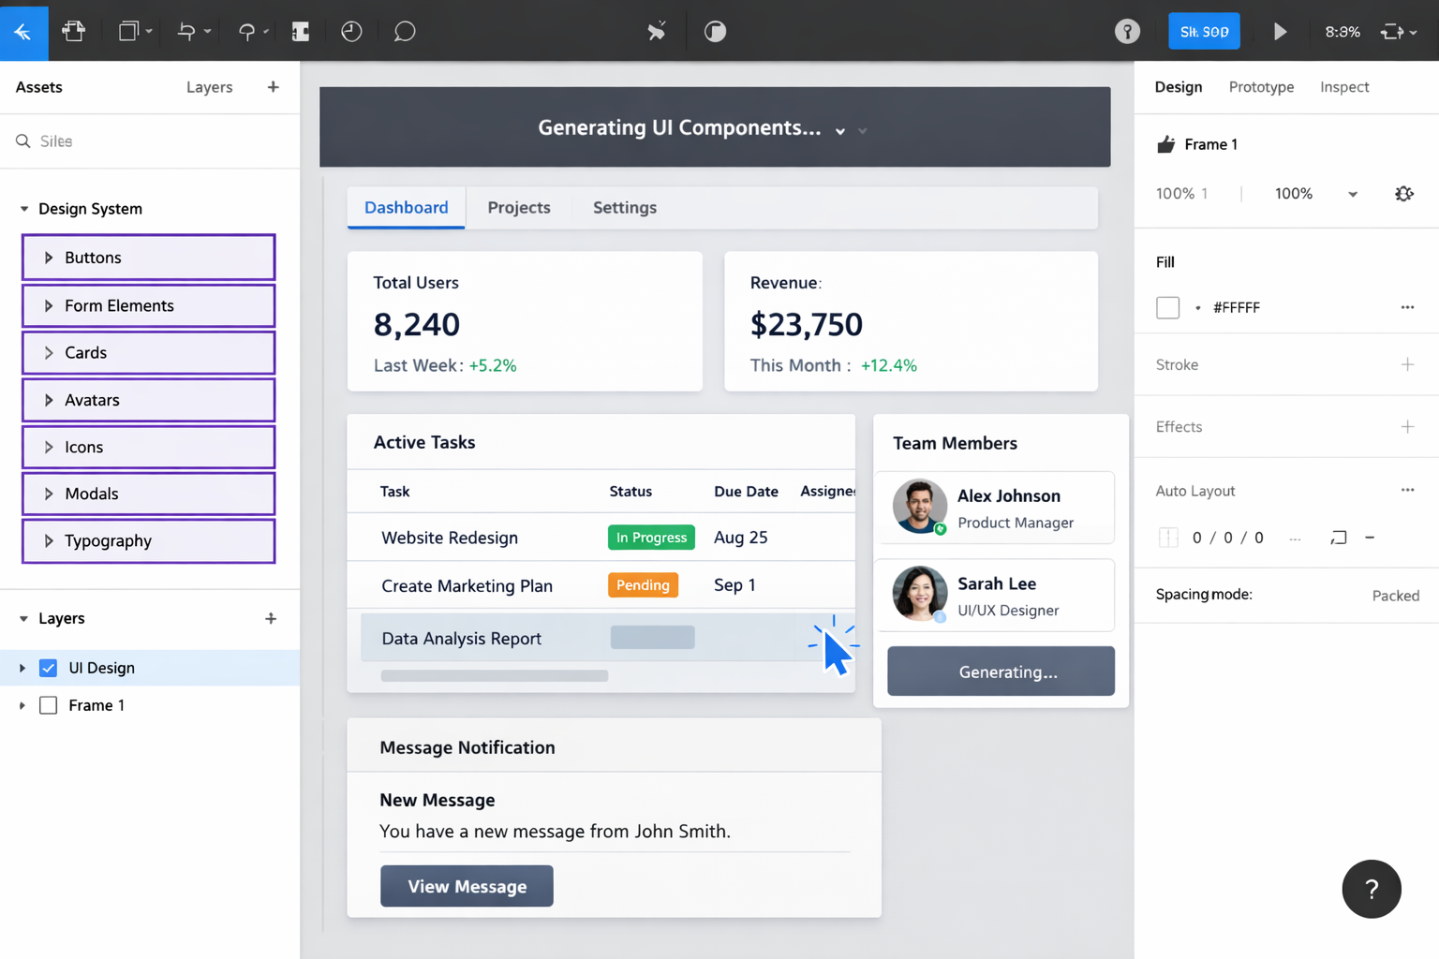Image resolution: width=1439 pixels, height=959 pixels.
Task: Add a stroke with plus icon
Action: coord(1407,364)
